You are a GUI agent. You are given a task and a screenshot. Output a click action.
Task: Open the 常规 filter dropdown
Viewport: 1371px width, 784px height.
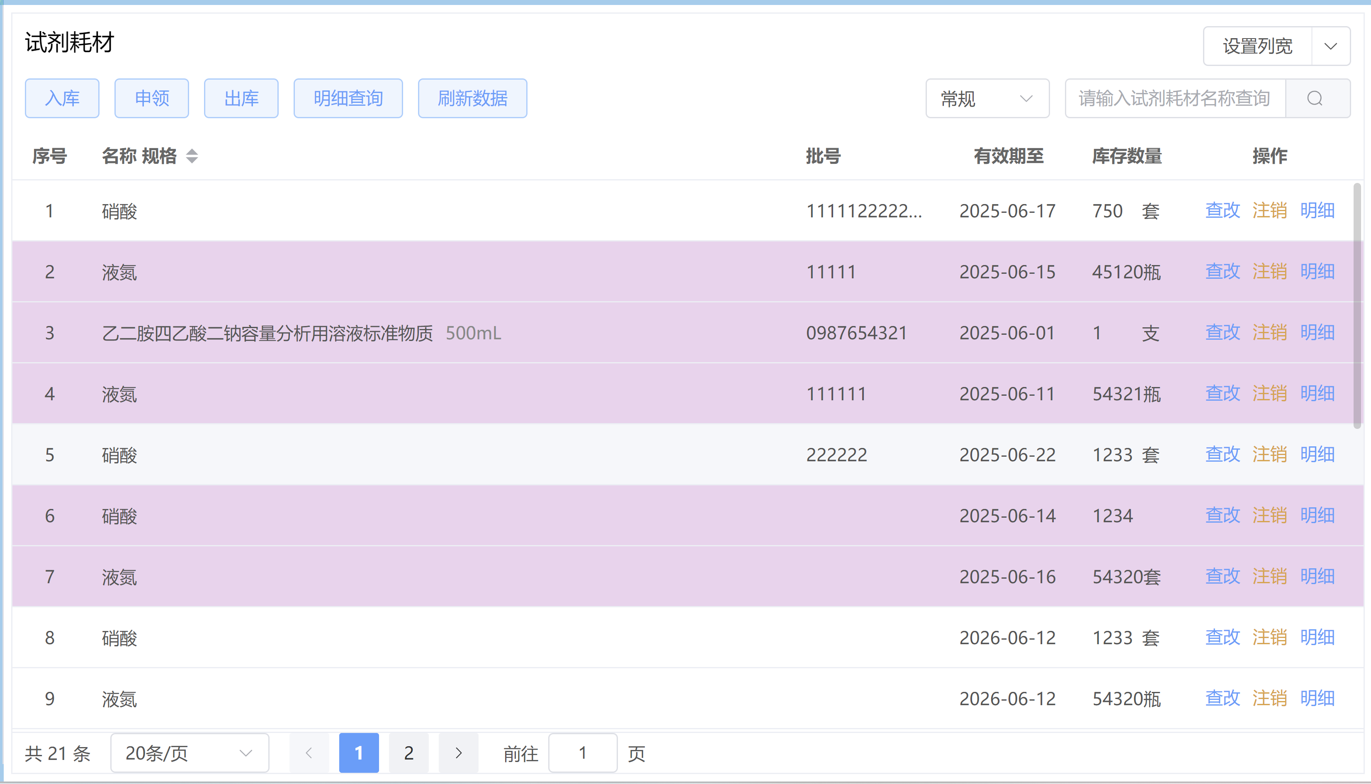tap(987, 99)
